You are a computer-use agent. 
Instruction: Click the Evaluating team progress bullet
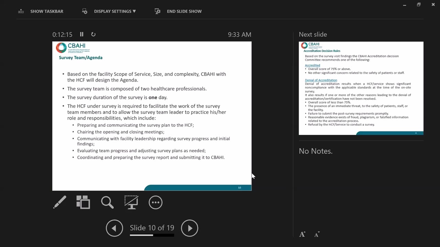coord(141,151)
